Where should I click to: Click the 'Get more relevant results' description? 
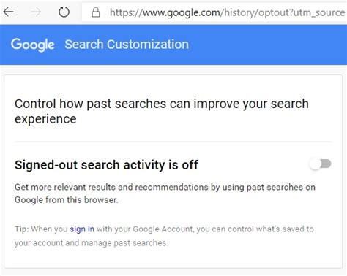(165, 193)
